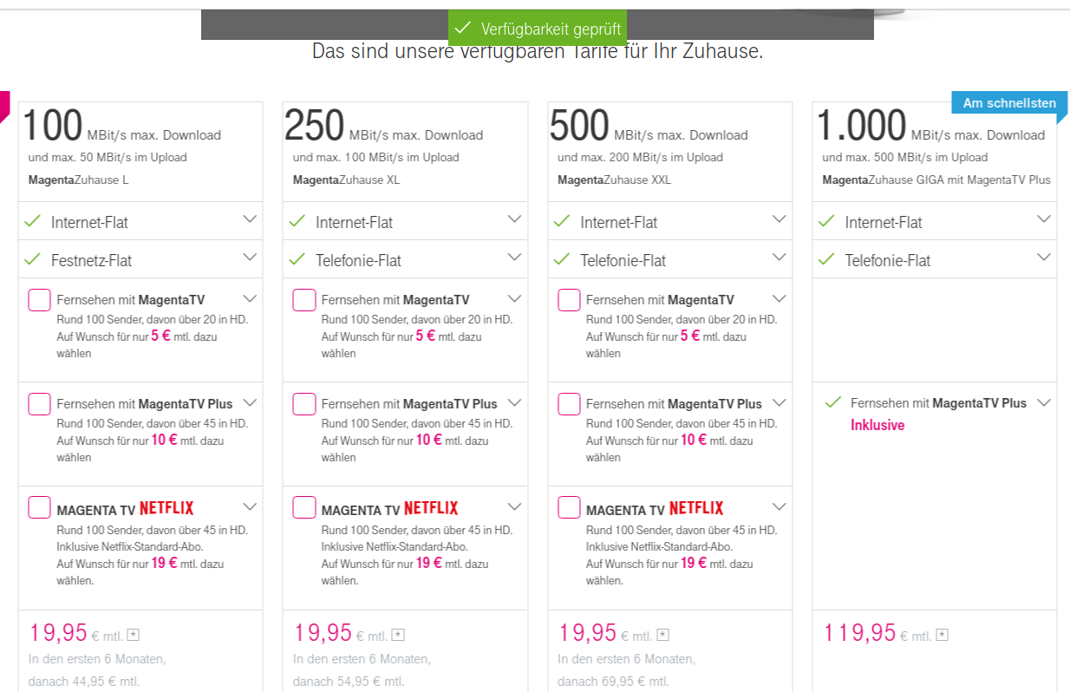Expand MagentaTV Plus details in the GIGA tariff

[1044, 402]
